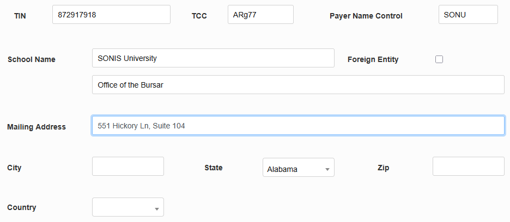Click the SONIS University school name field
Screen dimensions: 510x222
[x=213, y=58]
